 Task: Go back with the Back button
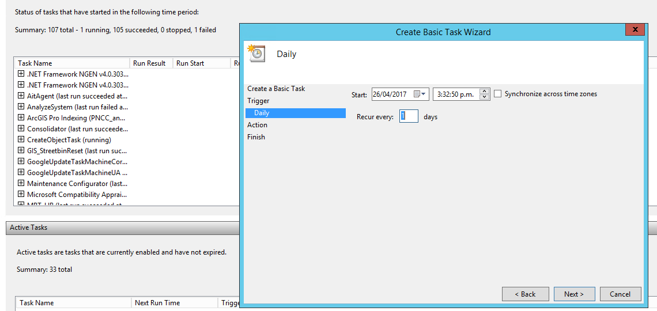525,294
